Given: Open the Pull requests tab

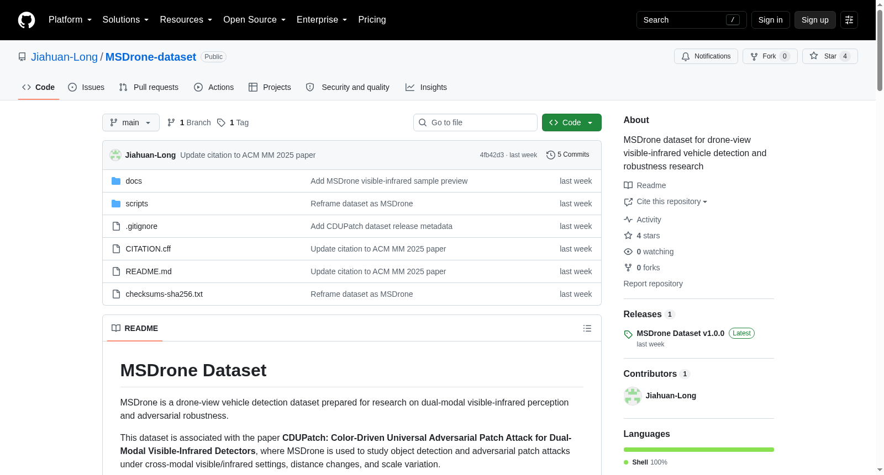Looking at the screenshot, I should [x=149, y=87].
